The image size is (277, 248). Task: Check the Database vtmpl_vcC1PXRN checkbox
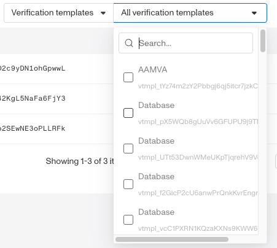point(128,220)
